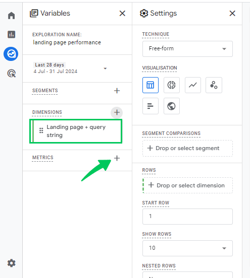The image size is (250, 278).
Task: Go to the Home icon in sidebar
Action: pos(12,16)
